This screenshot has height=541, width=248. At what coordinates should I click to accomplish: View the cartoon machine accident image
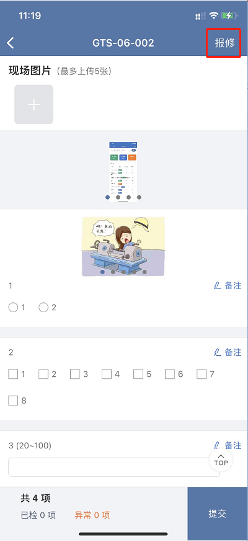click(123, 246)
